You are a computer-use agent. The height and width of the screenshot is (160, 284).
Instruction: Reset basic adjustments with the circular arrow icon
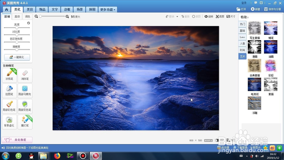tap(29, 23)
